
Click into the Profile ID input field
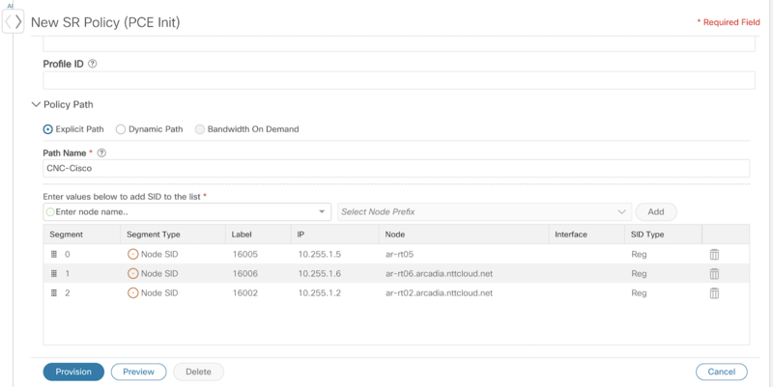click(399, 80)
